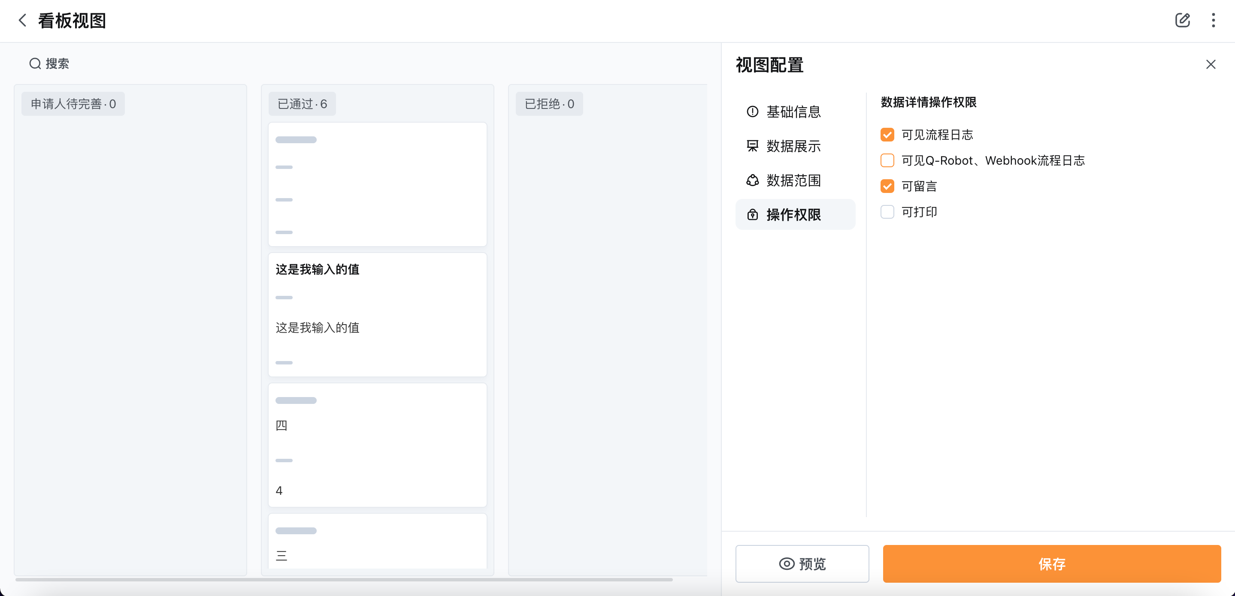Image resolution: width=1235 pixels, height=596 pixels.
Task: Open the three-dot more options menu
Action: pyautogui.click(x=1213, y=21)
